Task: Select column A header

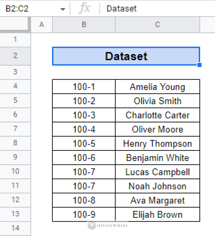Action: (41, 25)
